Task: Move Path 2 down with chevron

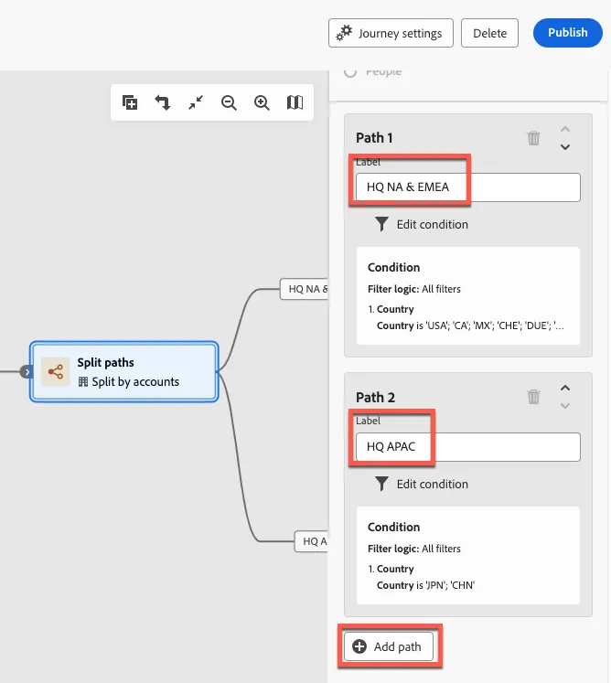Action: [565, 406]
